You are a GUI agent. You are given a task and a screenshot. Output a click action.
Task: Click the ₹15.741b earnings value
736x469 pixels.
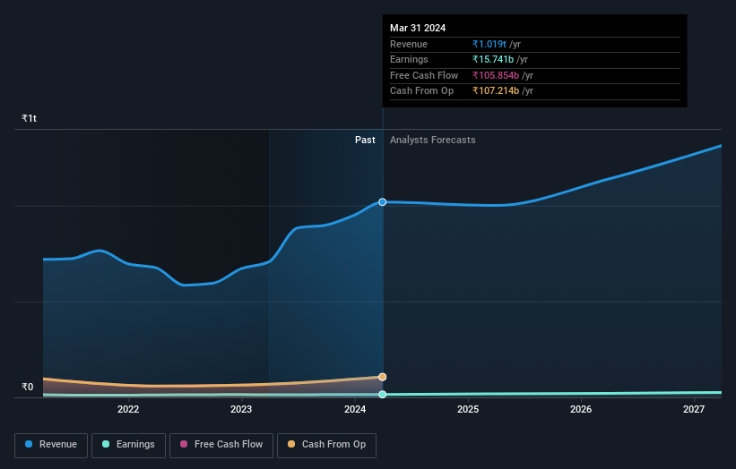493,59
